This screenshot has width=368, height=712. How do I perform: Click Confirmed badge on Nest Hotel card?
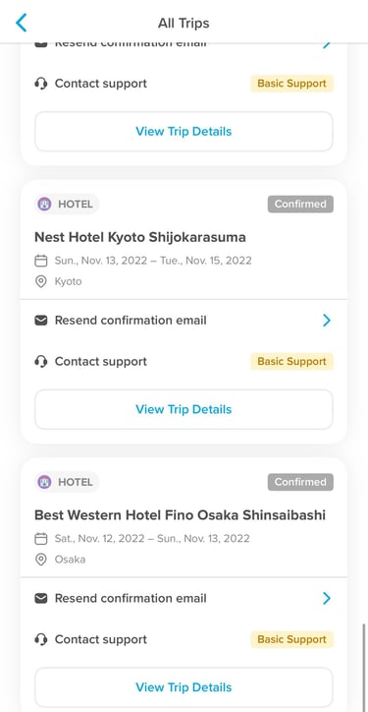click(300, 204)
